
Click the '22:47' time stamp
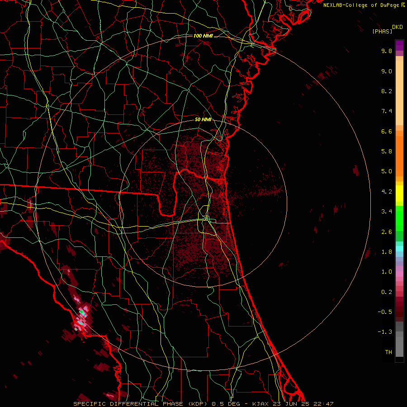(322, 404)
